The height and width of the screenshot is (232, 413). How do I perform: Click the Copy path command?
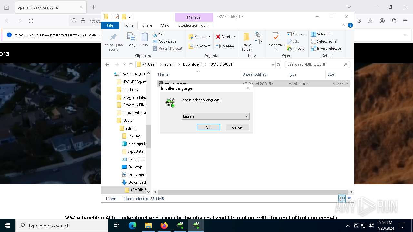[164, 41]
